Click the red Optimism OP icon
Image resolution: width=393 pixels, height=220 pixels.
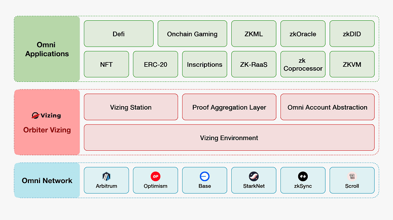pos(156,177)
